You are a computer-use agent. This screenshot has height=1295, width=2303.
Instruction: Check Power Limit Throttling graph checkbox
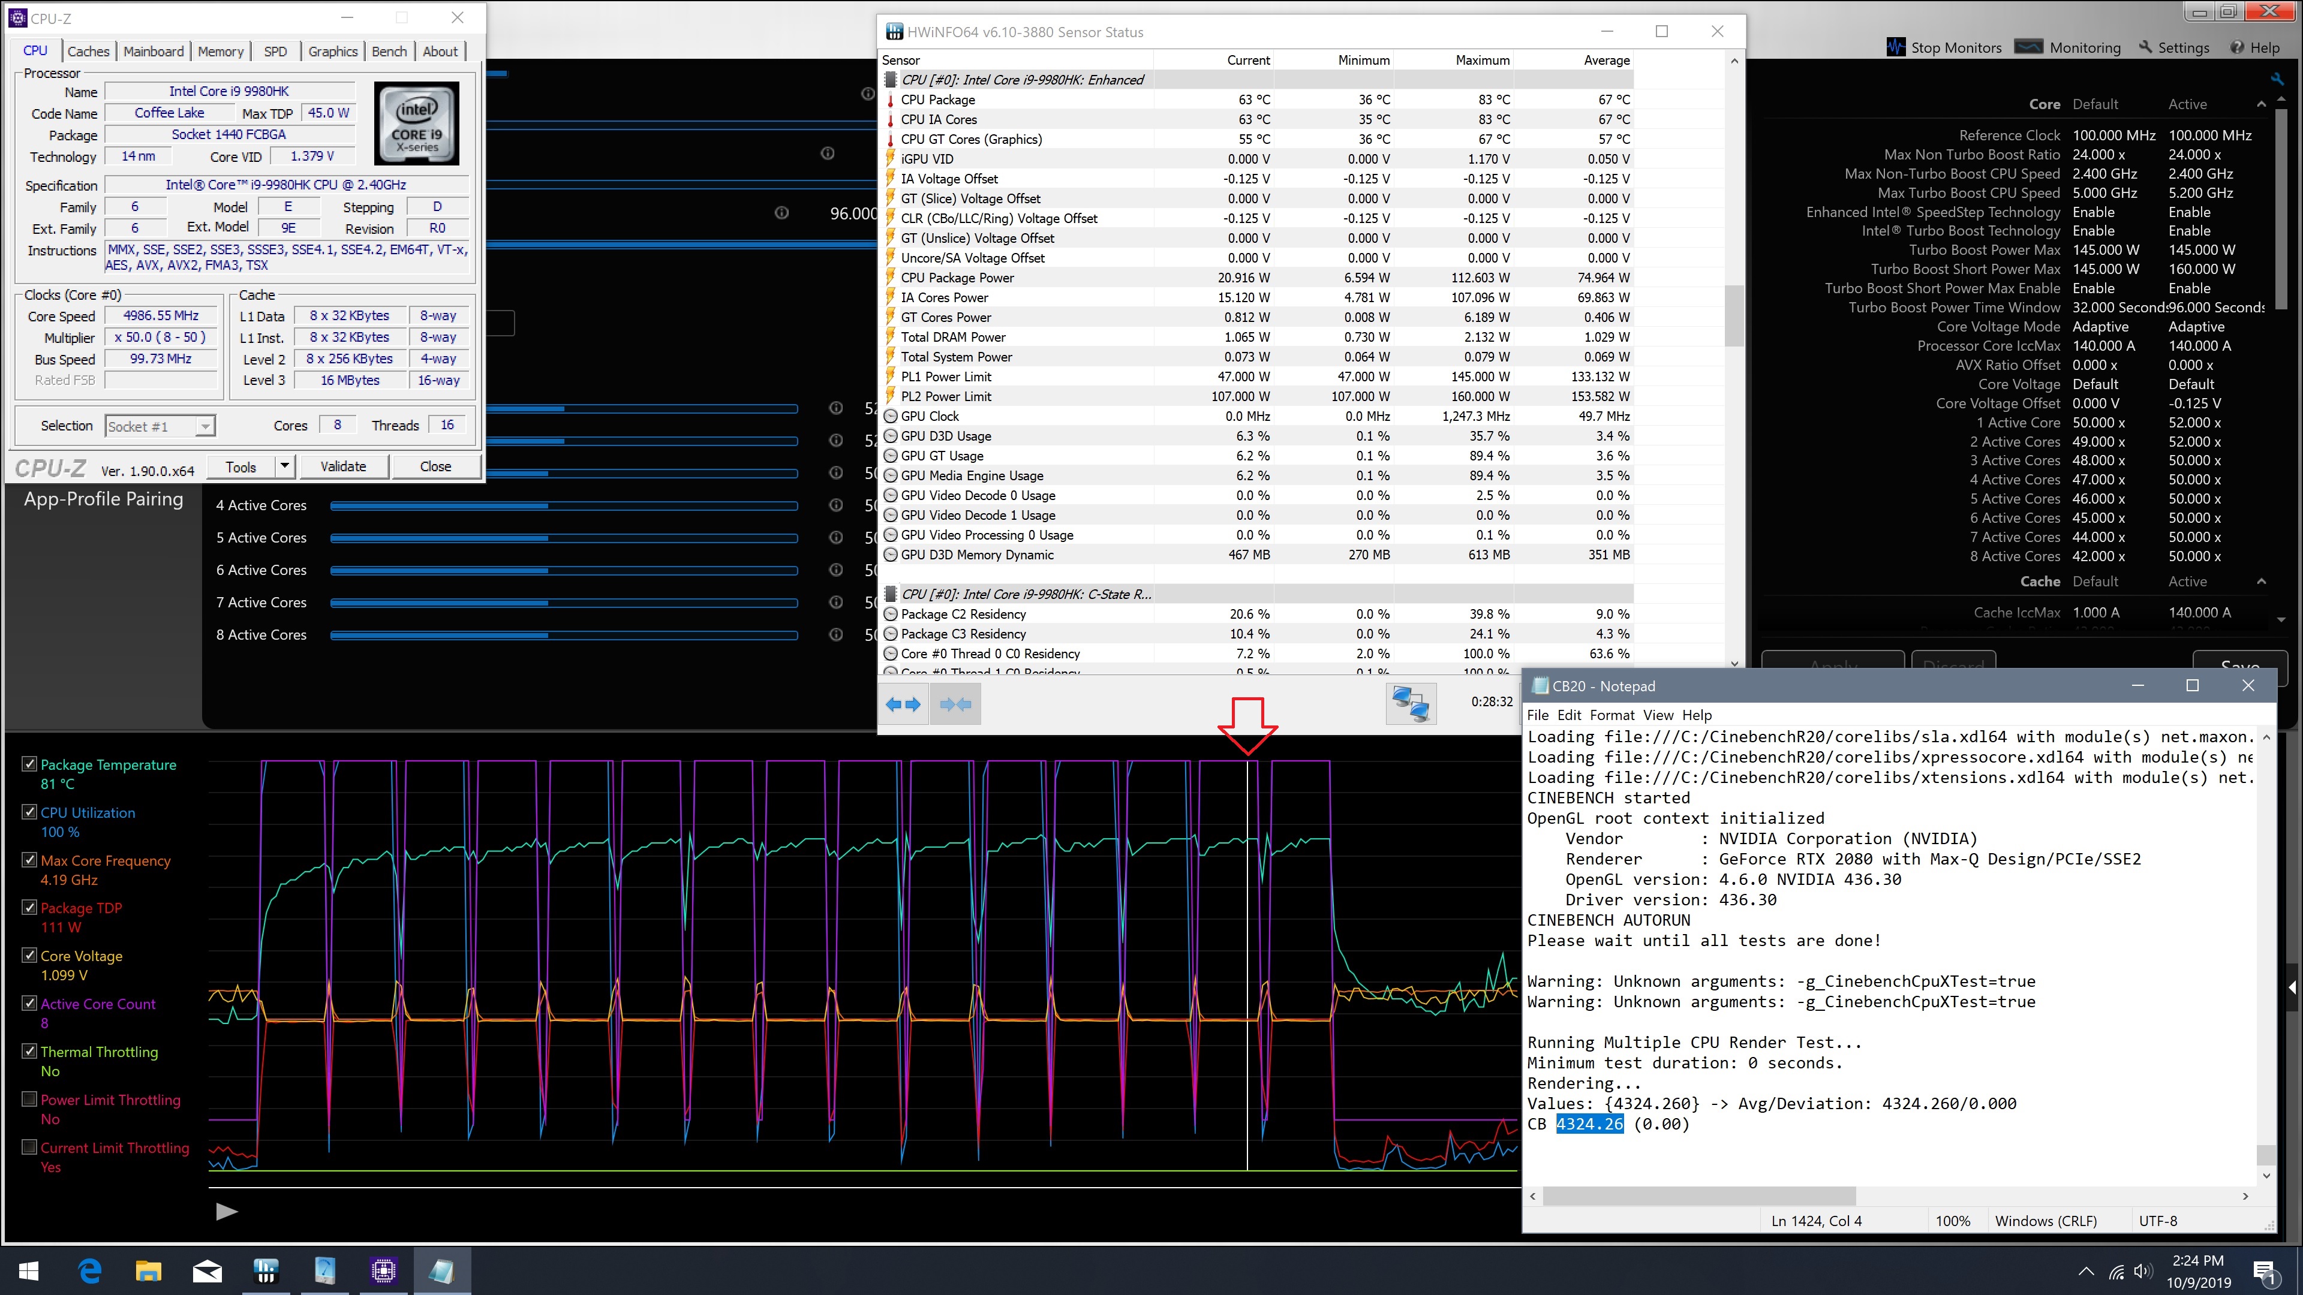click(29, 1100)
